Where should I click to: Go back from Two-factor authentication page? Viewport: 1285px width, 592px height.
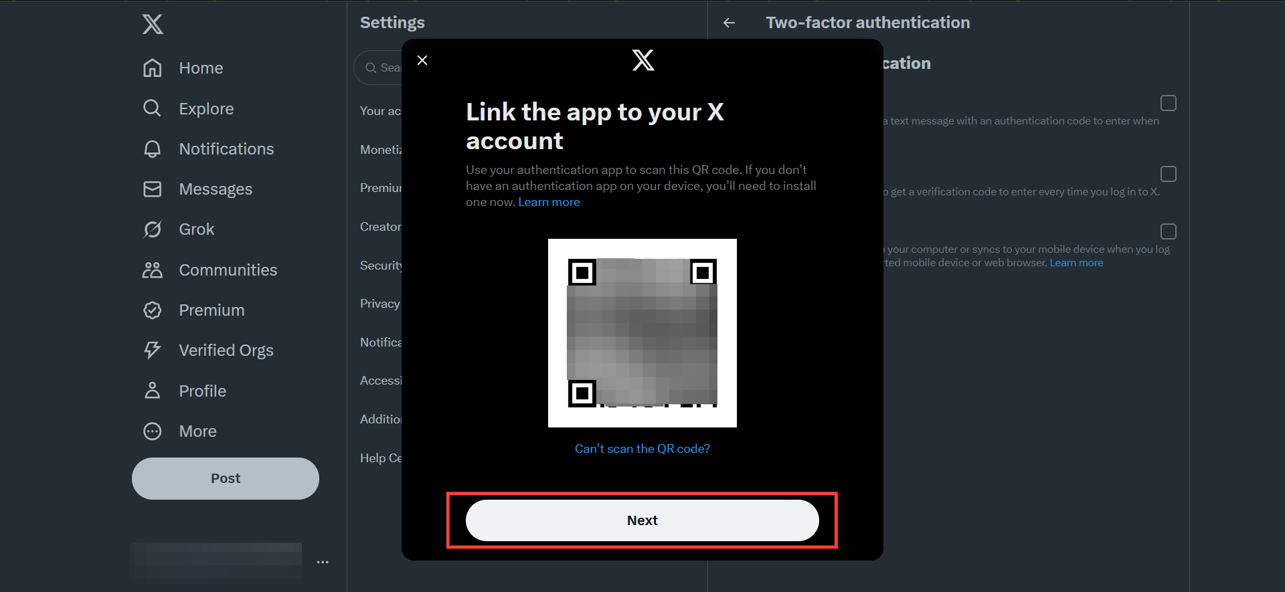pyautogui.click(x=730, y=23)
